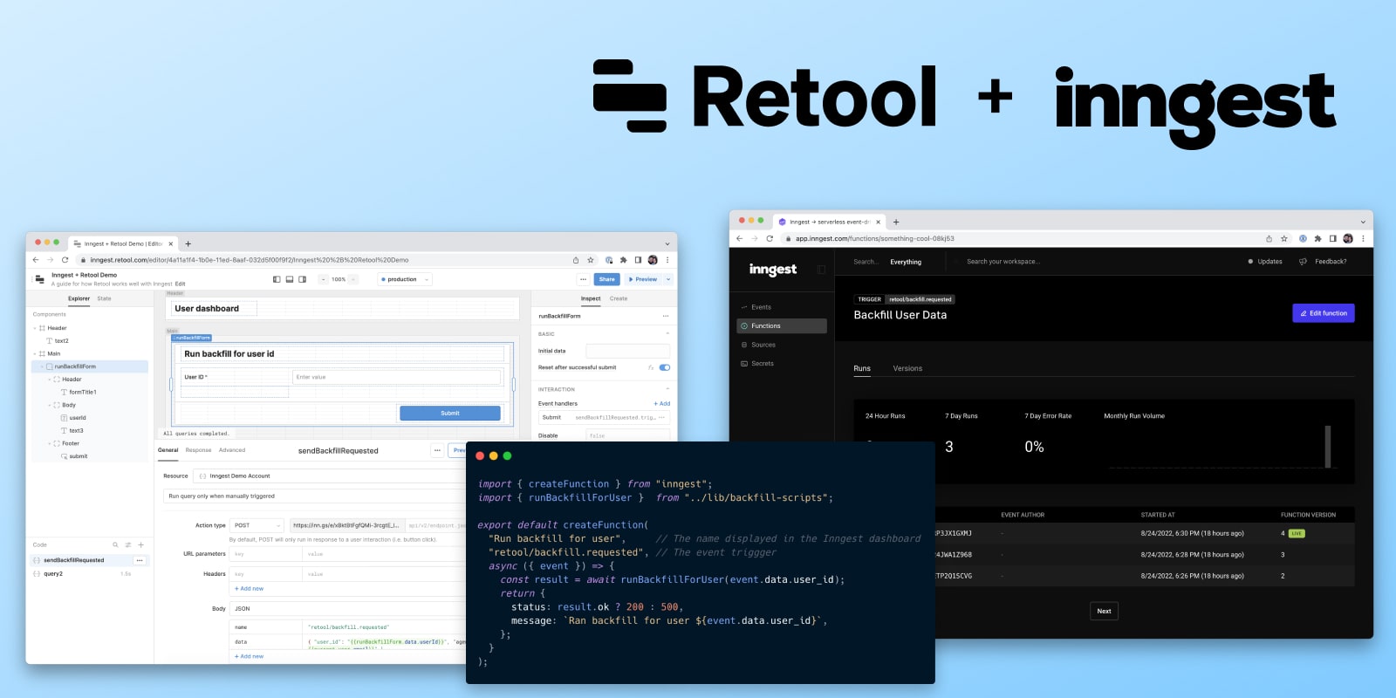
Task: Bookmark the Inngest page with the star icon
Action: [x=1283, y=238]
